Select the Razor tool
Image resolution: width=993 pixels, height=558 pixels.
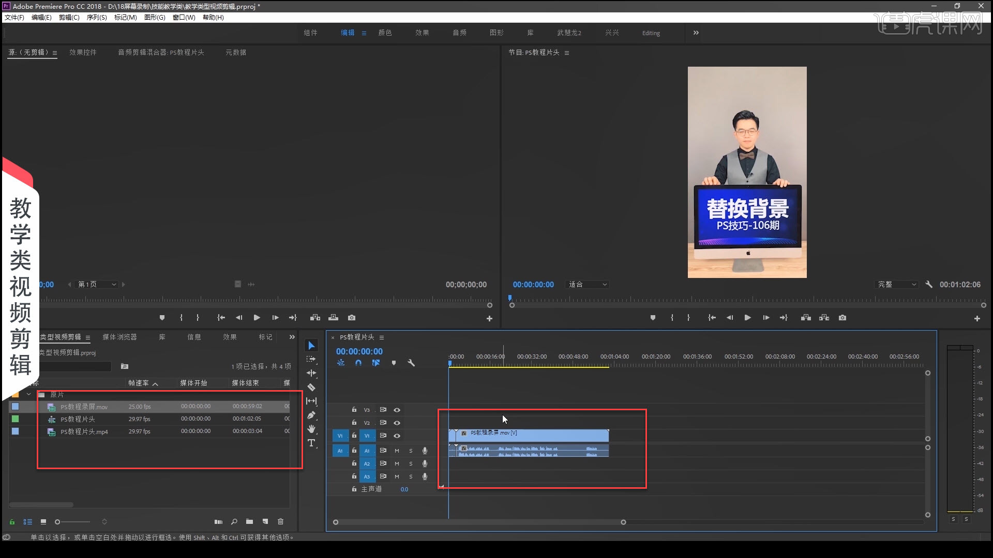311,387
